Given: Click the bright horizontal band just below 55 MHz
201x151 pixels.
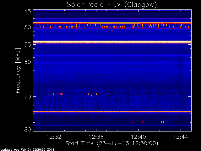Looking at the screenshot, I should point(111,42).
